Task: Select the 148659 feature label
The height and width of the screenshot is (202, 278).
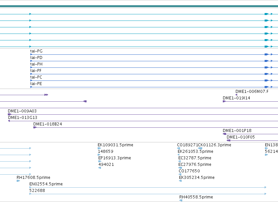Action: click(106, 151)
